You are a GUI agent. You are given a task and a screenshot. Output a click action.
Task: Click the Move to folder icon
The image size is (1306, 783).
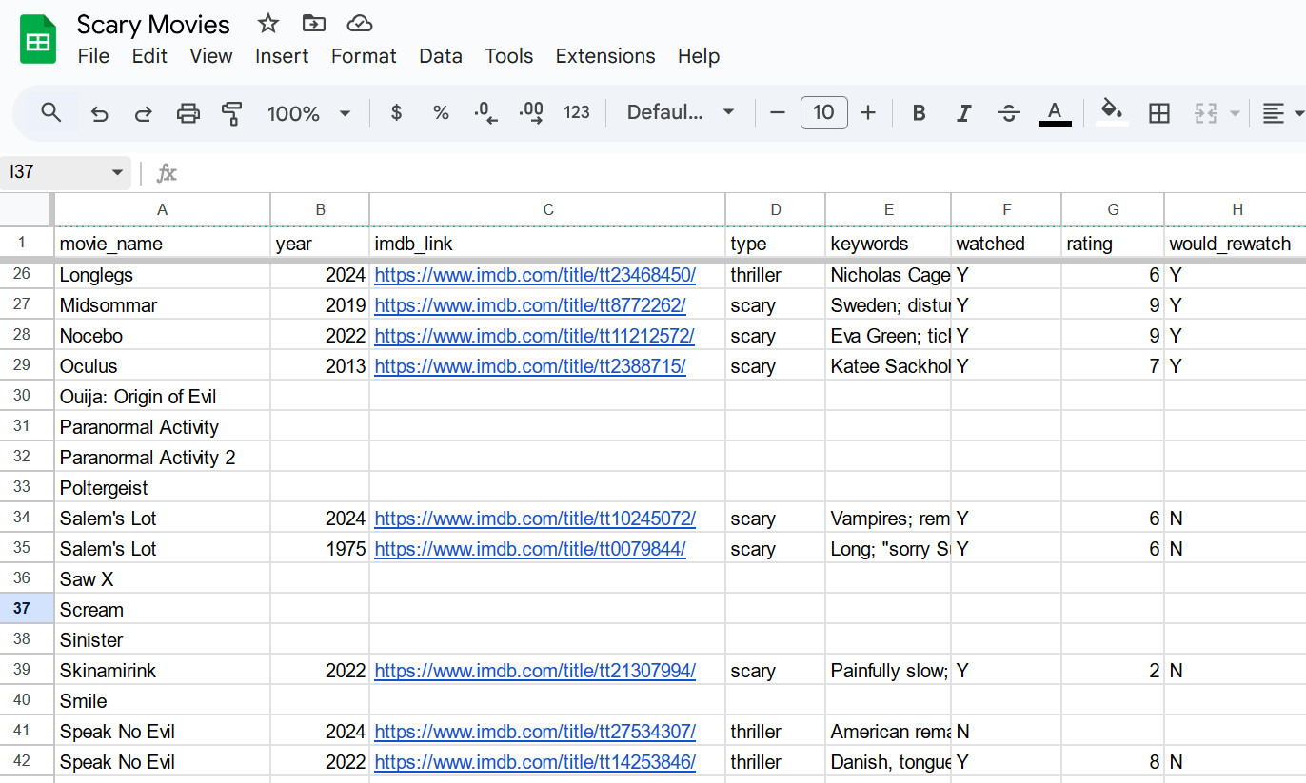click(x=313, y=24)
